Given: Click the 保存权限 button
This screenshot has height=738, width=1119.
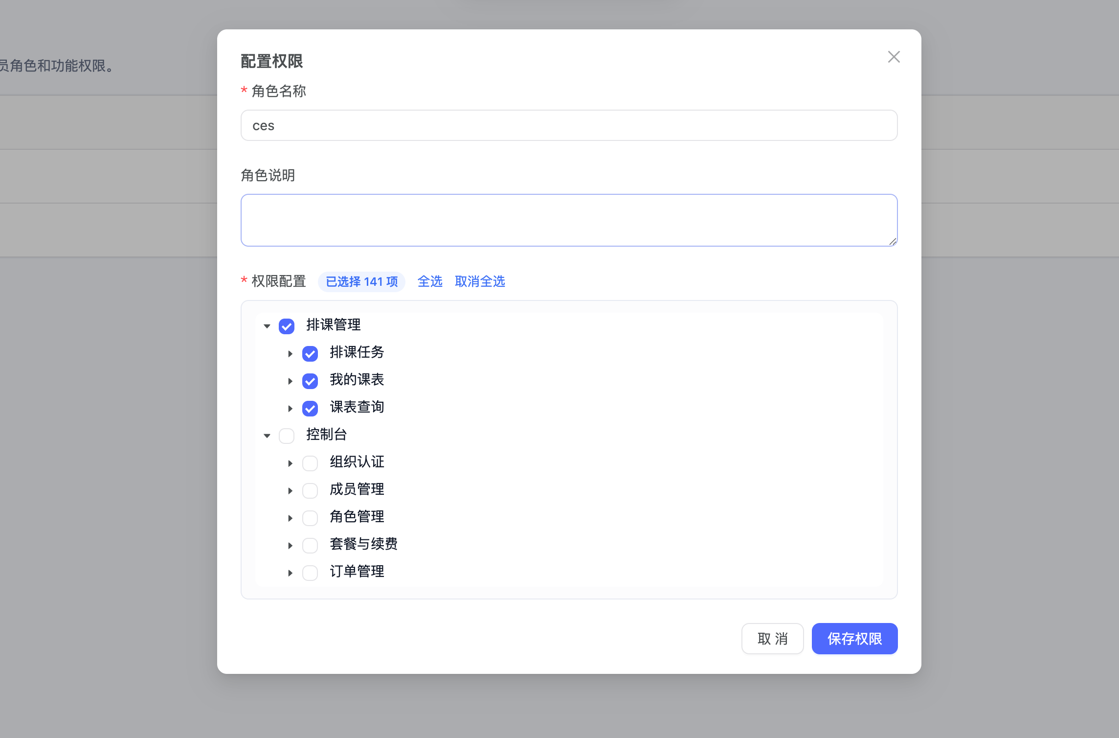Looking at the screenshot, I should [854, 639].
